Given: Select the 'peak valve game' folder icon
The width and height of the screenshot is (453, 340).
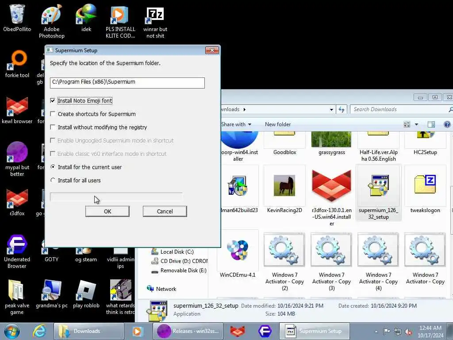Looking at the screenshot, I should click(17, 297).
